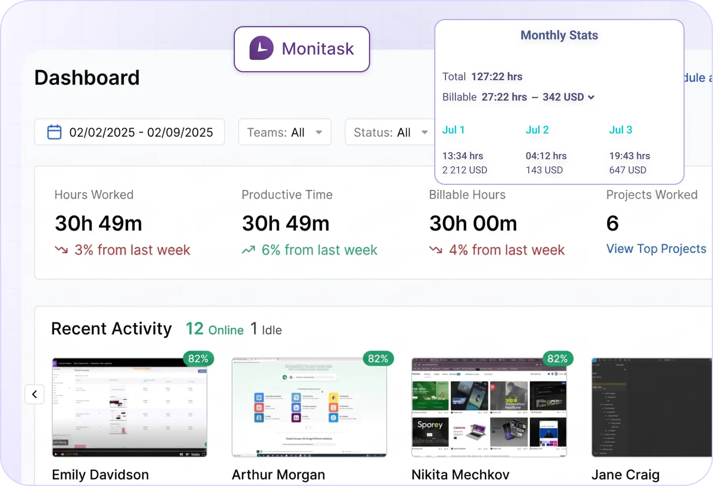This screenshot has width=713, height=486.
Task: Click 143 USD amount
Action: point(544,170)
